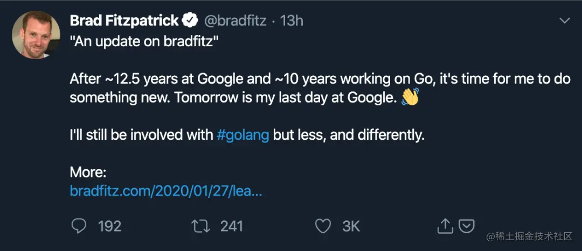Screen dimensions: 582x251
Task: Click the reply speech bubble icon
Action: [x=79, y=226]
